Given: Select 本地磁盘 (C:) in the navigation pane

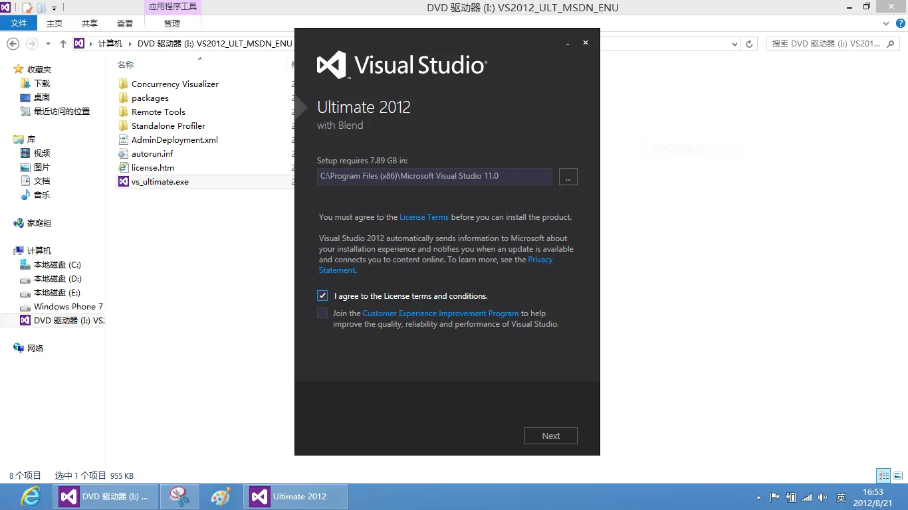Looking at the screenshot, I should point(57,265).
